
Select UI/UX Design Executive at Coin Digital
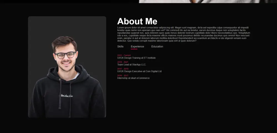pyautogui.click(x=139, y=71)
